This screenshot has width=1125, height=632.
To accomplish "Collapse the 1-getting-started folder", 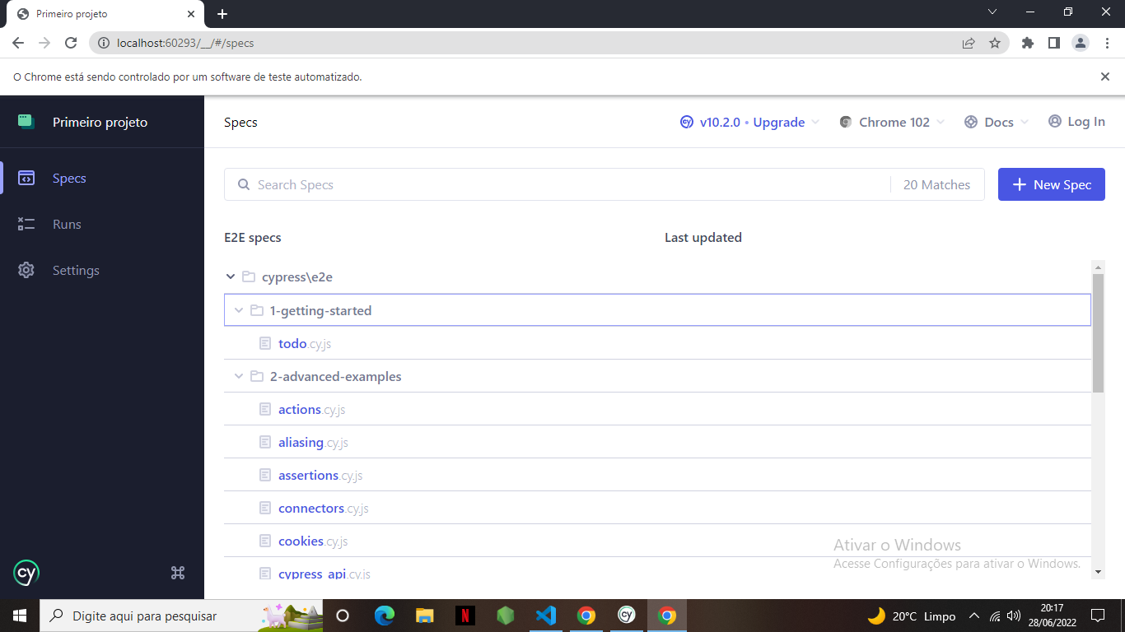I will click(657, 310).
